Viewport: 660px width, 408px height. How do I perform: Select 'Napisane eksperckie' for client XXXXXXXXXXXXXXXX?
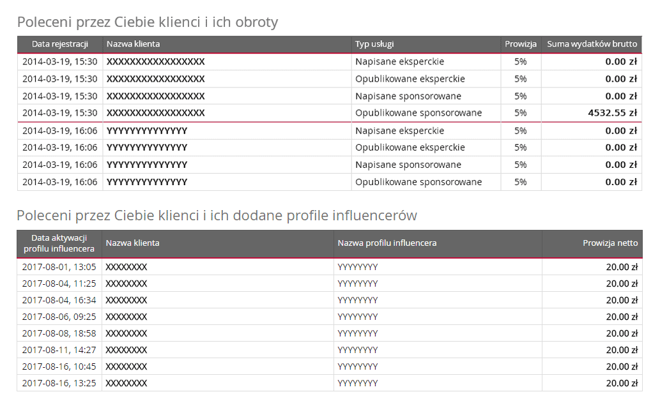399,62
